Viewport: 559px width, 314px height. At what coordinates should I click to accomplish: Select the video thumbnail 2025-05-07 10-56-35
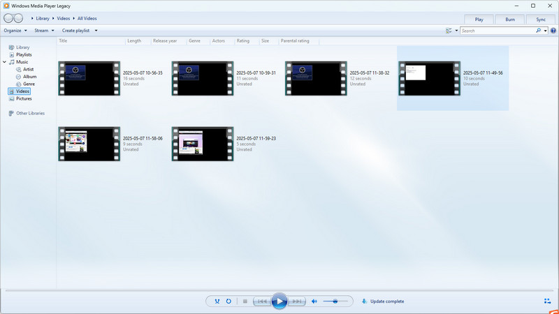(x=89, y=78)
